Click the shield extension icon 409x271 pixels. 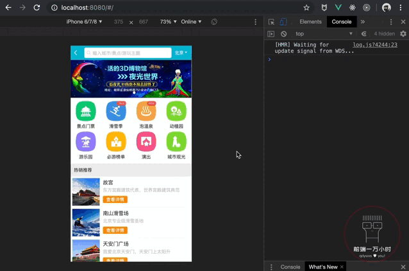(324, 8)
